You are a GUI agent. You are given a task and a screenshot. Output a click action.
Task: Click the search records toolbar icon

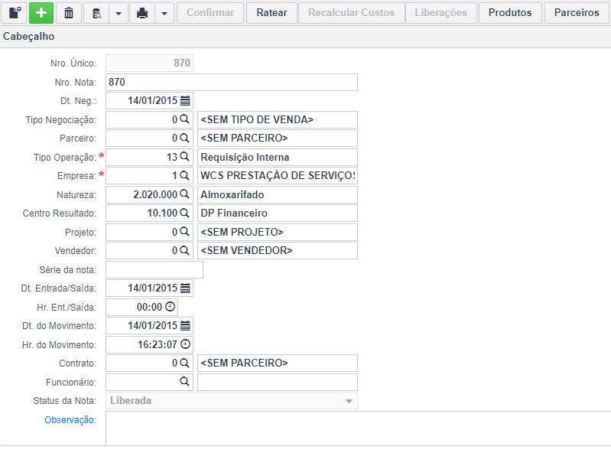click(96, 13)
